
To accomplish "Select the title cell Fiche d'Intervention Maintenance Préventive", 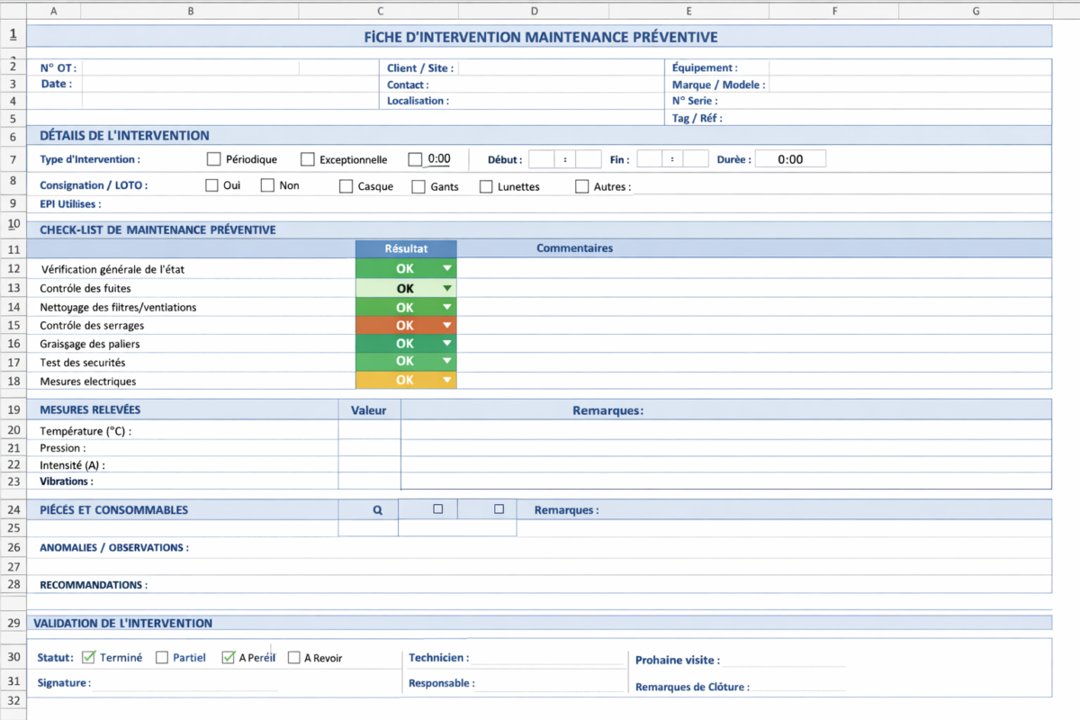I will [x=540, y=37].
